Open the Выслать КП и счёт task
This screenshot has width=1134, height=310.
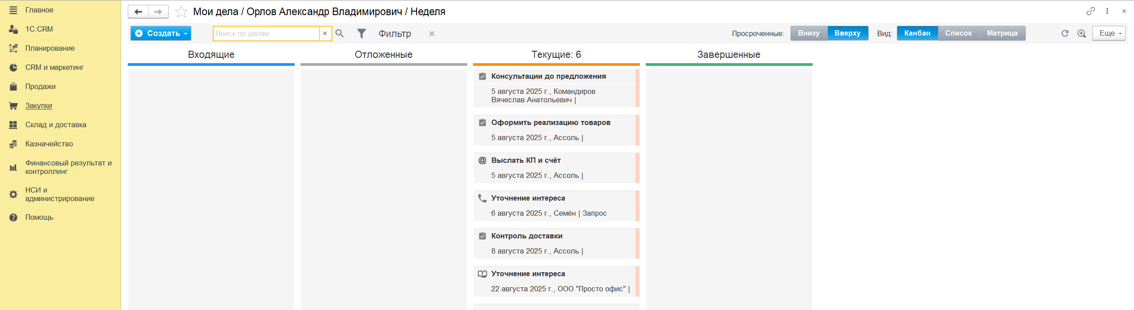pos(526,160)
